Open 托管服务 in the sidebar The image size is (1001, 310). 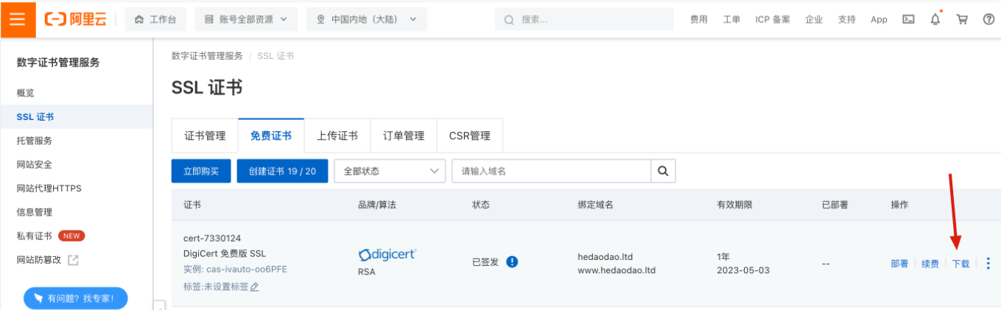point(35,141)
